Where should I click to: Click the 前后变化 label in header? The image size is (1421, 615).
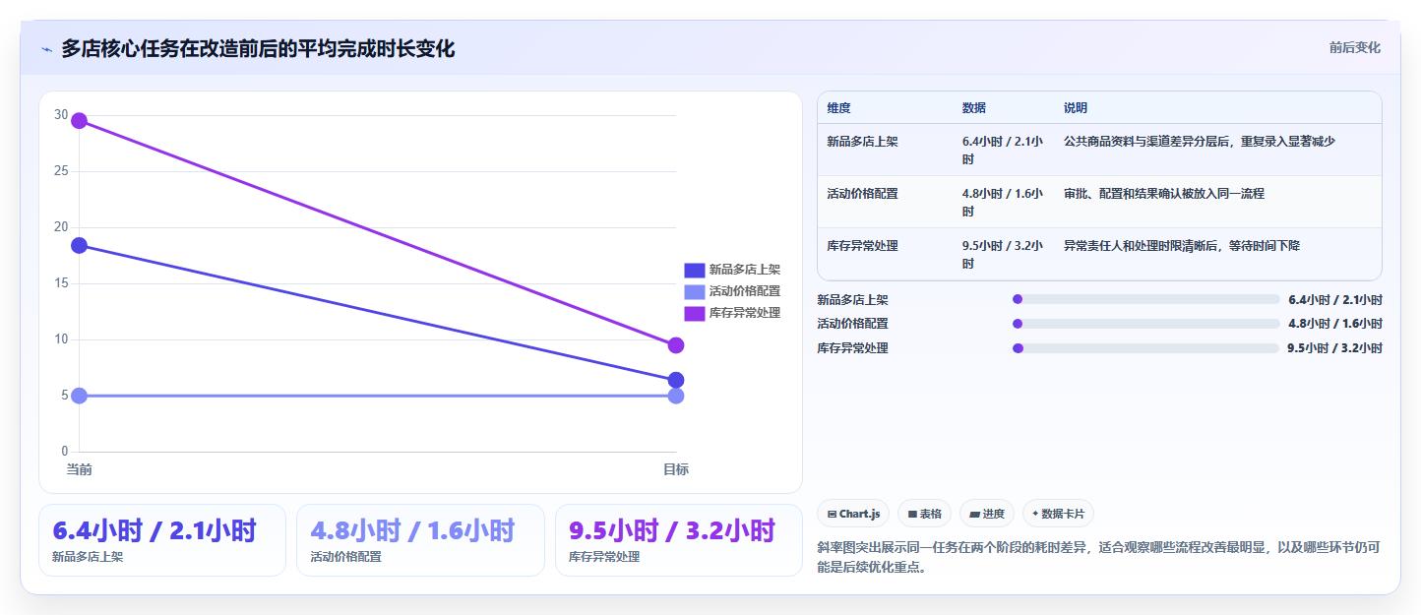click(x=1354, y=47)
